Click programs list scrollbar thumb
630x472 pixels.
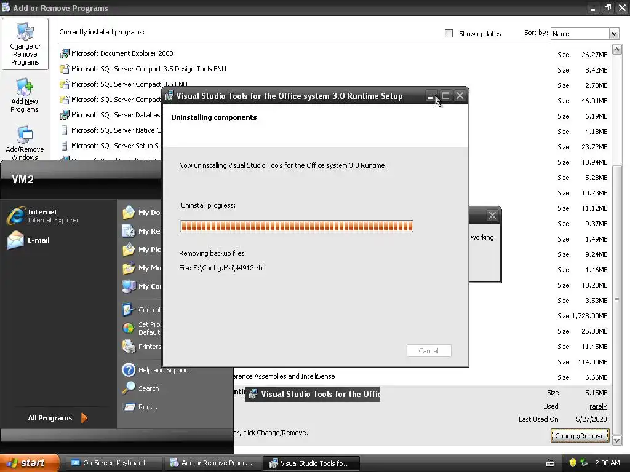[x=616, y=300]
